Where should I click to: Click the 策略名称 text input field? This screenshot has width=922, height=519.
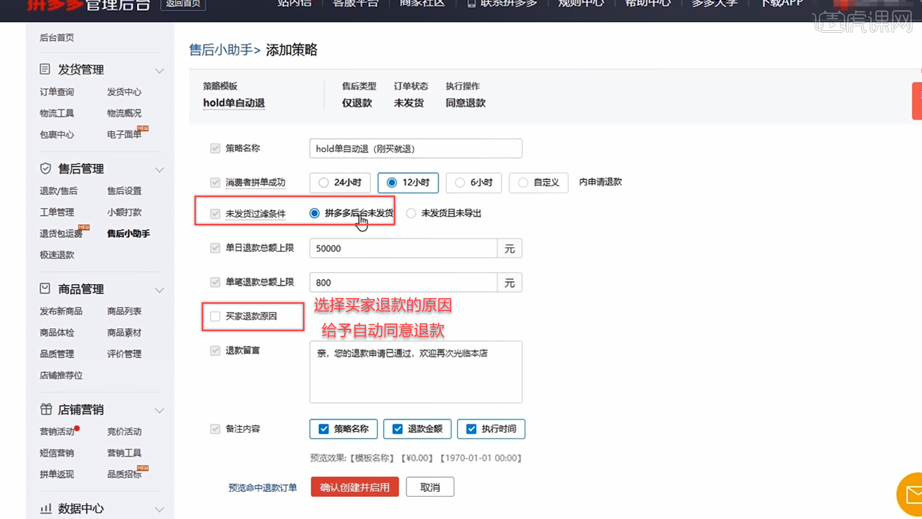click(x=416, y=148)
